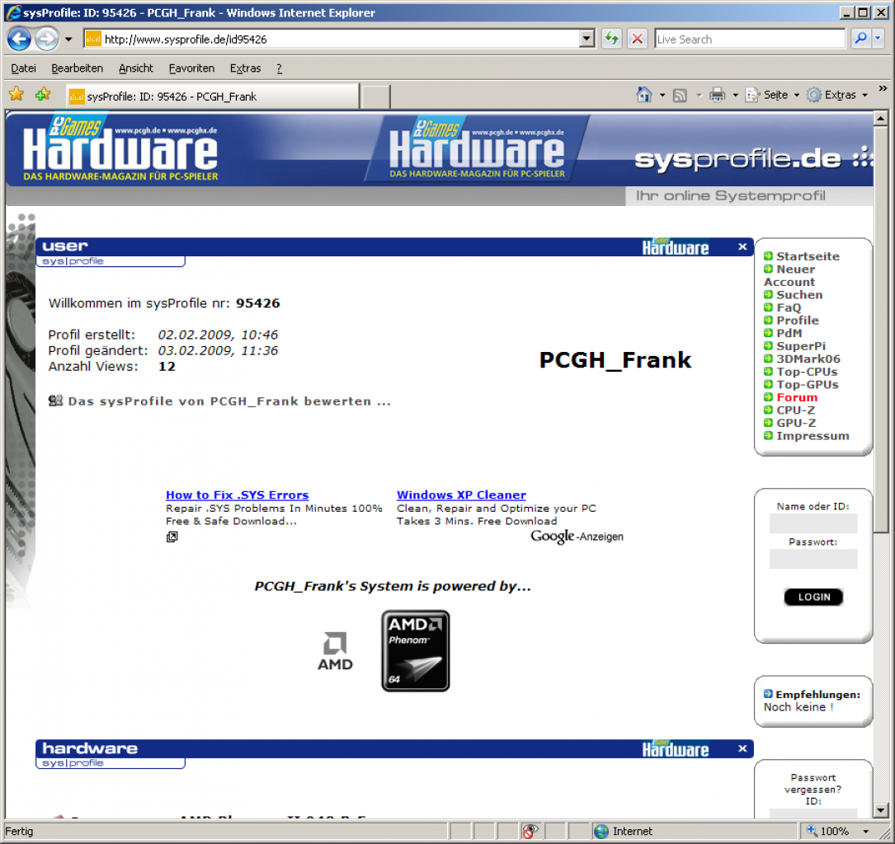The width and height of the screenshot is (895, 844).
Task: Open the Extras menu in menu bar
Action: tap(246, 68)
